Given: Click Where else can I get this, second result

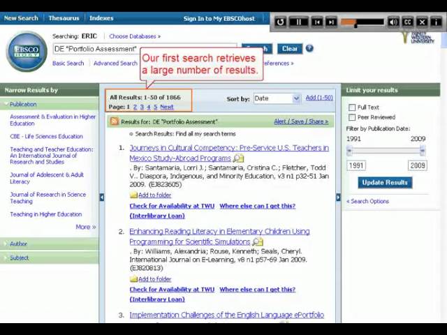Looking at the screenshot, I should point(258,290).
